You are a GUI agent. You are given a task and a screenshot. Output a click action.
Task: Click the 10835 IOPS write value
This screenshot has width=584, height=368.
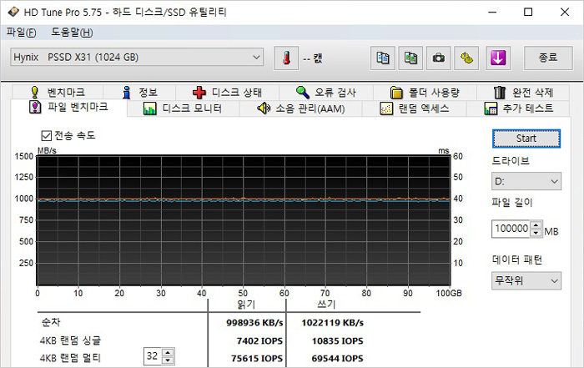pyautogui.click(x=337, y=340)
